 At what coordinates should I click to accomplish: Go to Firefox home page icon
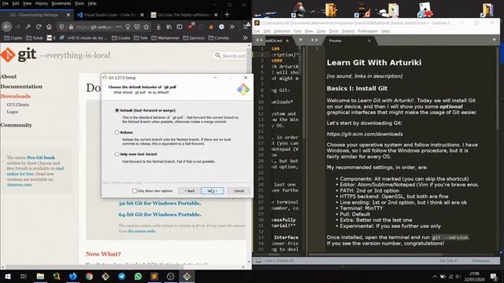(49, 27)
